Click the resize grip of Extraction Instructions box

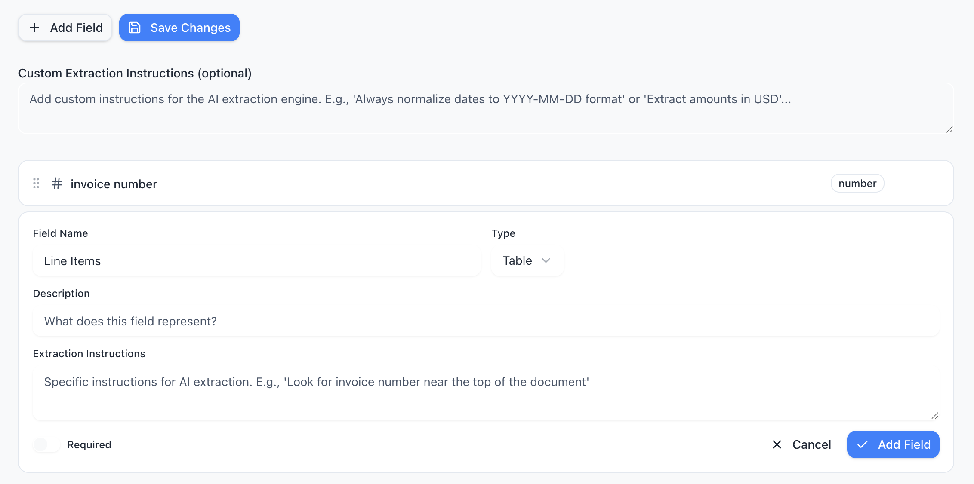click(934, 415)
